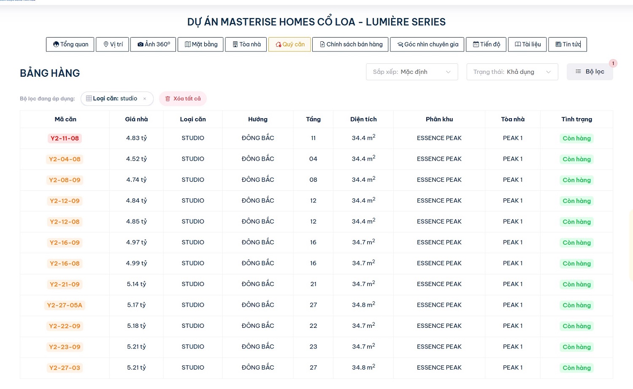This screenshot has height=389, width=633.
Task: Expand the Sắp xếp sort dropdown
Action: (412, 72)
